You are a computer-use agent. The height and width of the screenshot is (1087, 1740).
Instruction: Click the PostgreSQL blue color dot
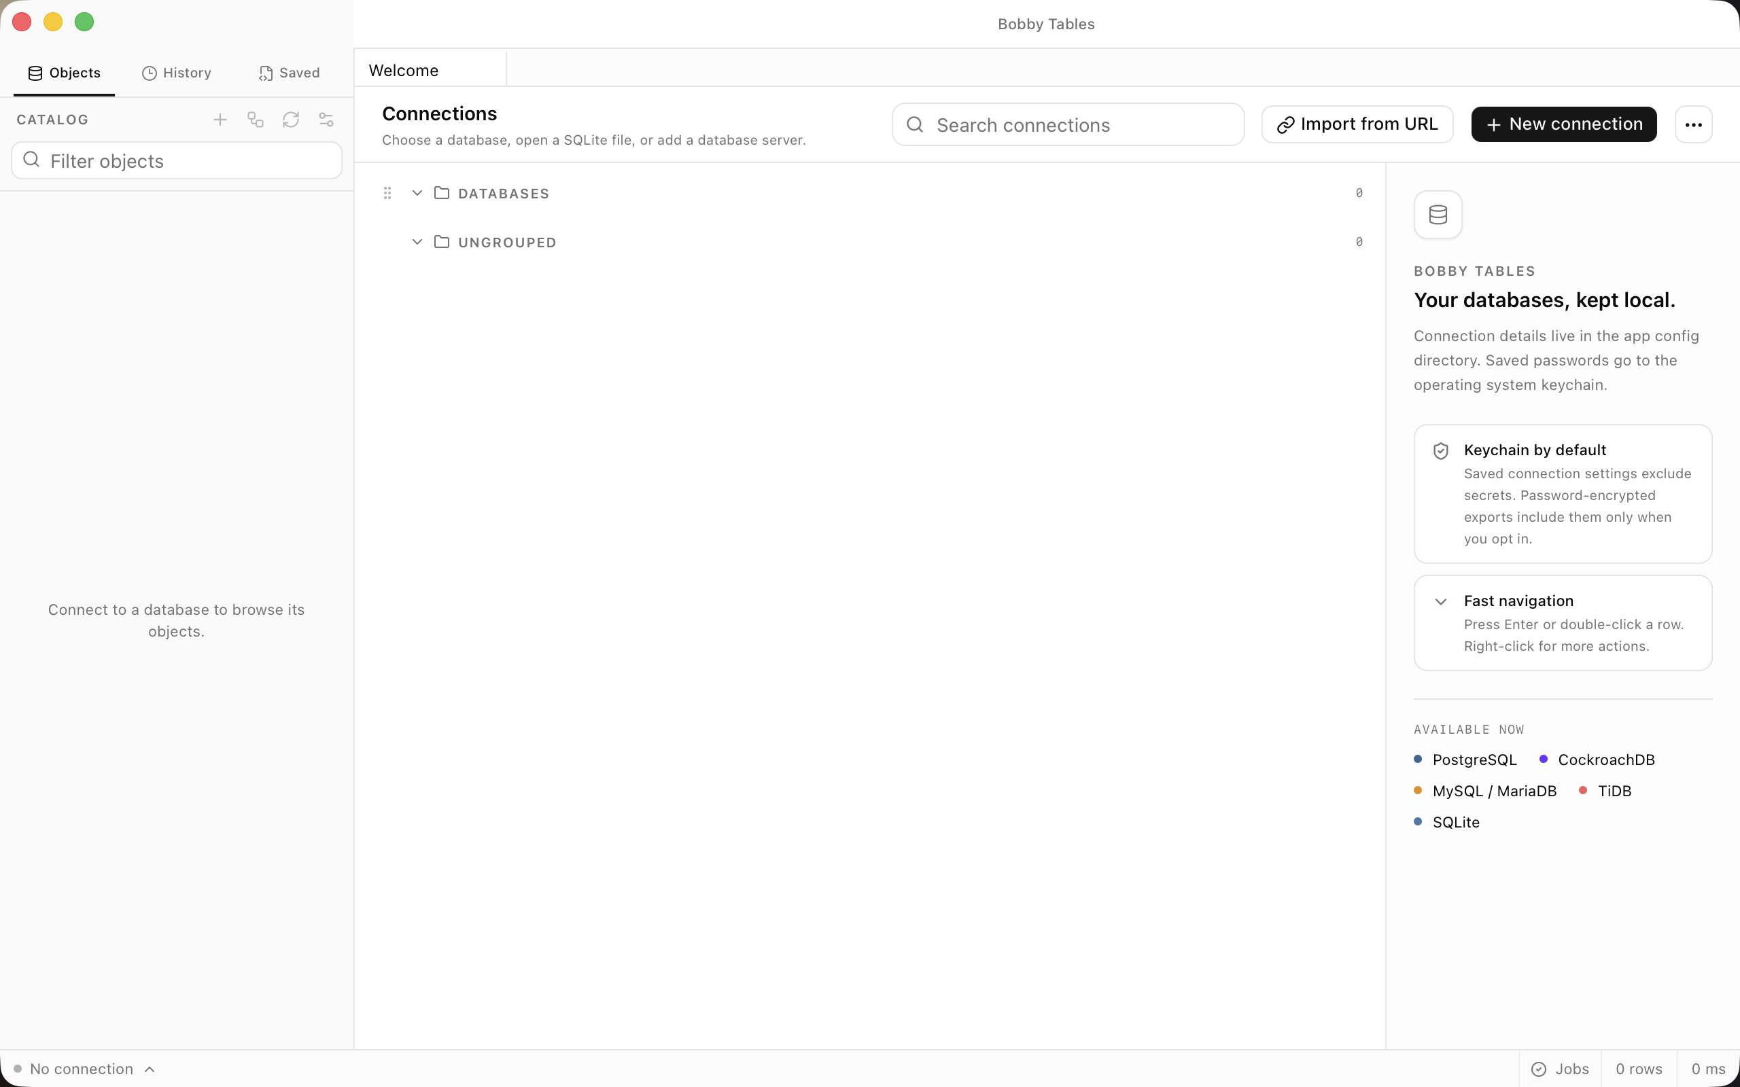(1418, 759)
